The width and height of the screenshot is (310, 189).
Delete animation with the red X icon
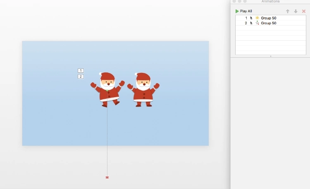[304, 11]
